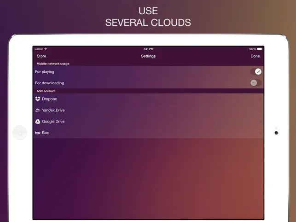The height and width of the screenshot is (222, 296).
Task: Go to Store
Action: (x=41, y=56)
